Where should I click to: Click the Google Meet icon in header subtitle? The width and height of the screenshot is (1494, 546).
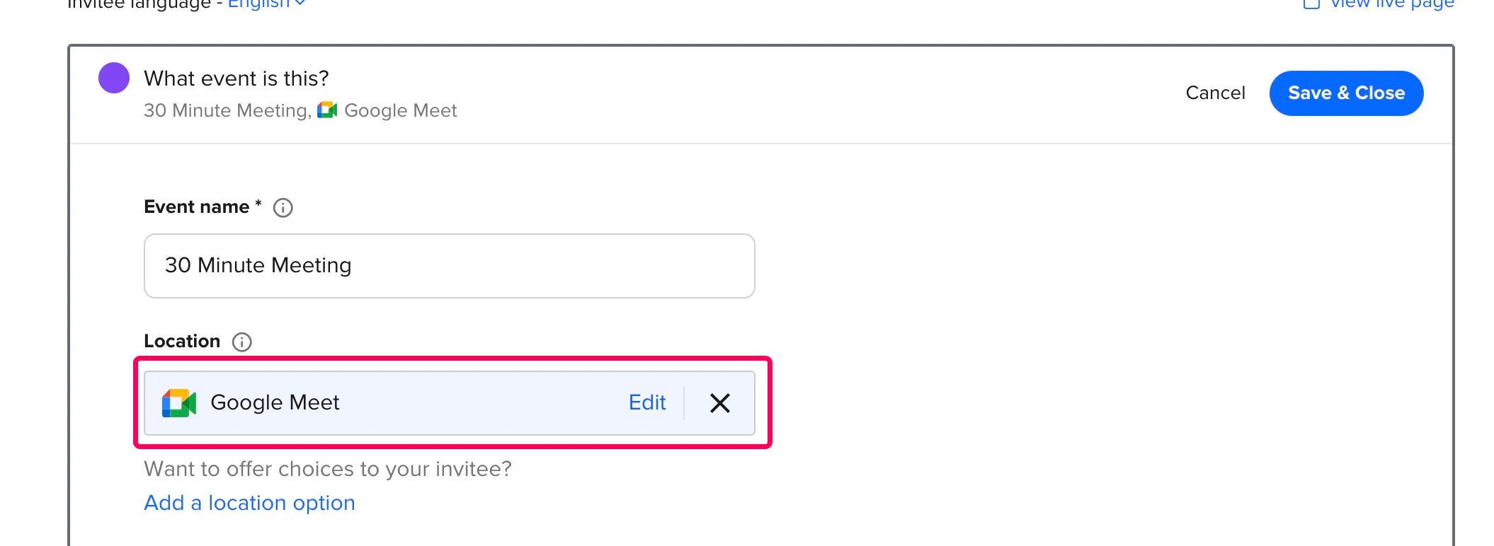[327, 110]
